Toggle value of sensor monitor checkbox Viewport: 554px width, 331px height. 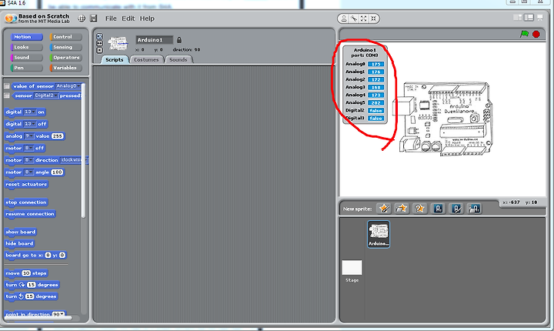click(7, 86)
